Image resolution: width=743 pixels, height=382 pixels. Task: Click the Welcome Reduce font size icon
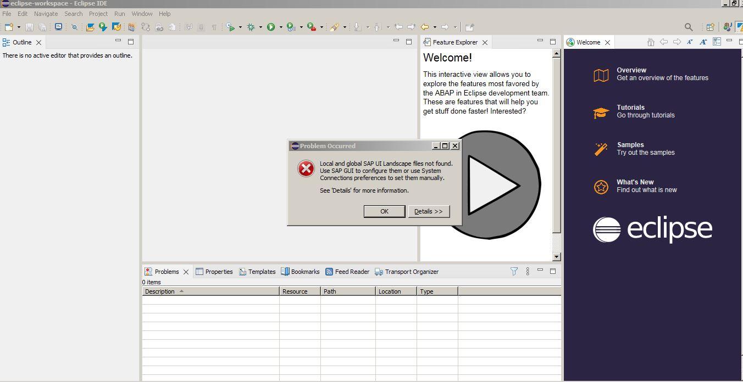coord(690,42)
